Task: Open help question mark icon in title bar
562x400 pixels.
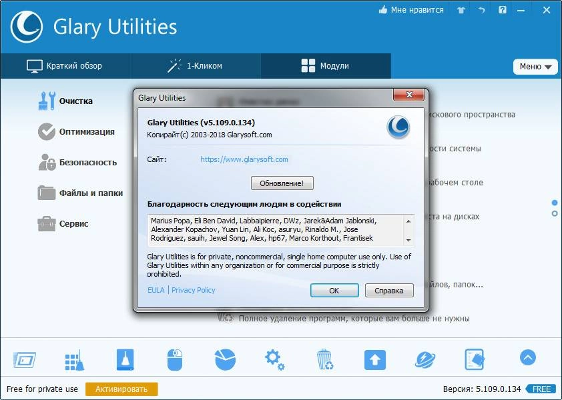Action: [x=503, y=10]
